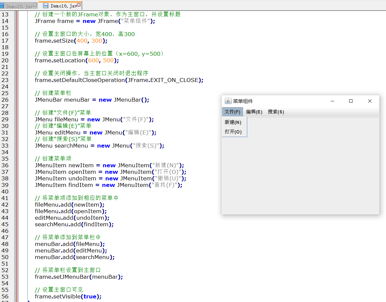
Task: Maximize the 菜单组件 window
Action: [x=351, y=101]
